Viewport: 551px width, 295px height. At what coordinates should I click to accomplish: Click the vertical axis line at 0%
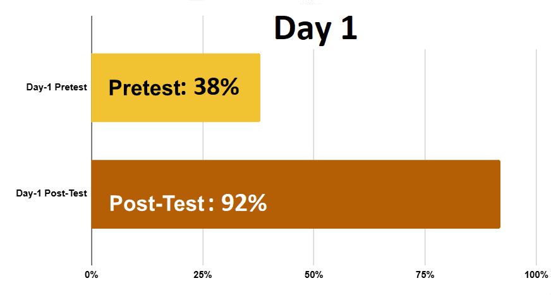tap(92, 140)
